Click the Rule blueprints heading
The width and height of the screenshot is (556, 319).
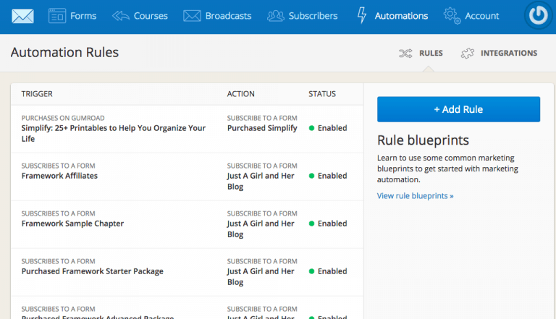423,140
